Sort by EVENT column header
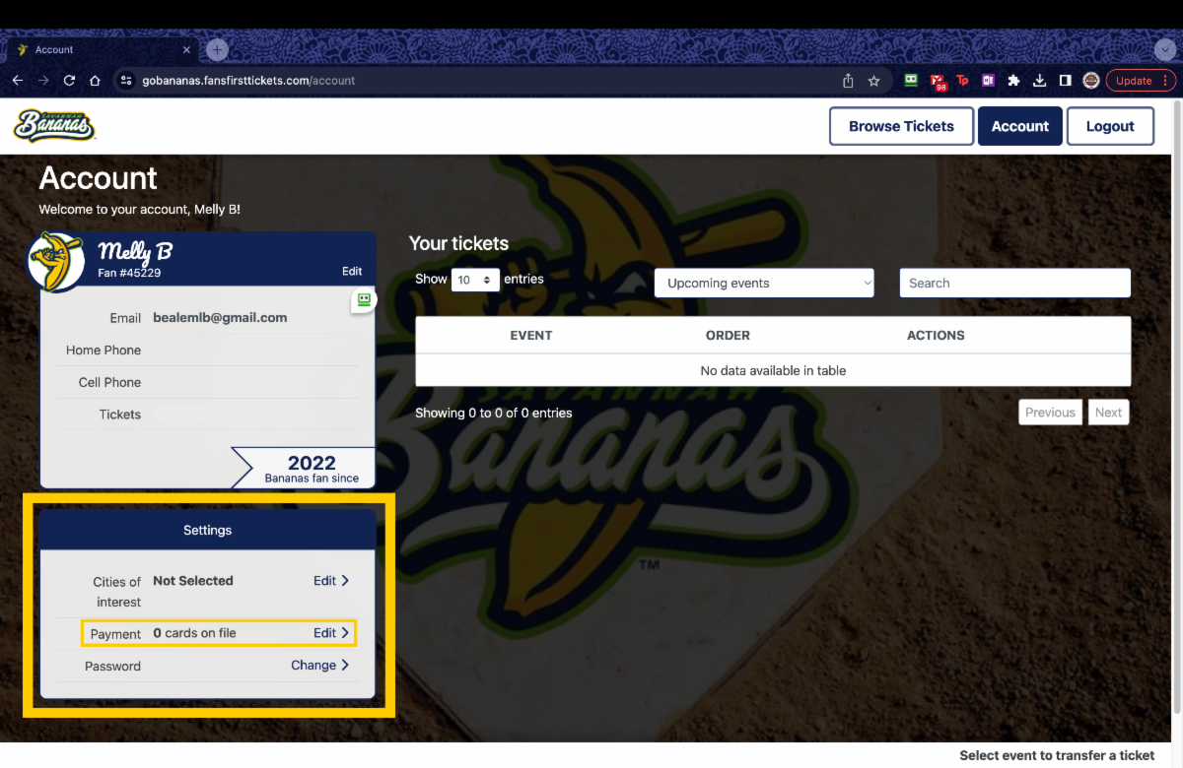 [530, 335]
